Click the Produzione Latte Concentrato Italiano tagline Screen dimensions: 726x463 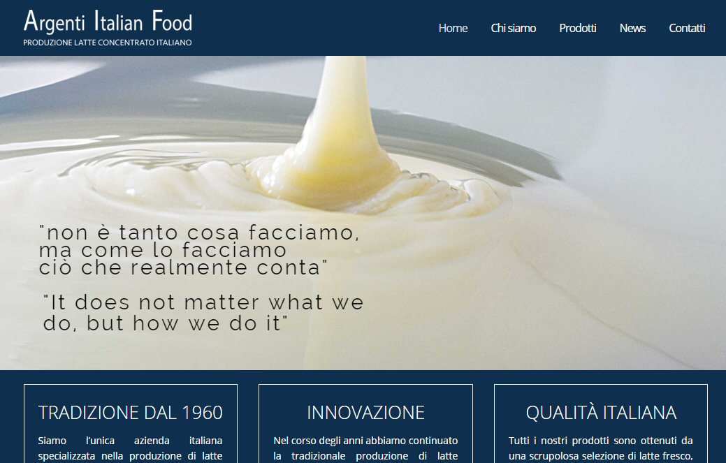tap(108, 43)
